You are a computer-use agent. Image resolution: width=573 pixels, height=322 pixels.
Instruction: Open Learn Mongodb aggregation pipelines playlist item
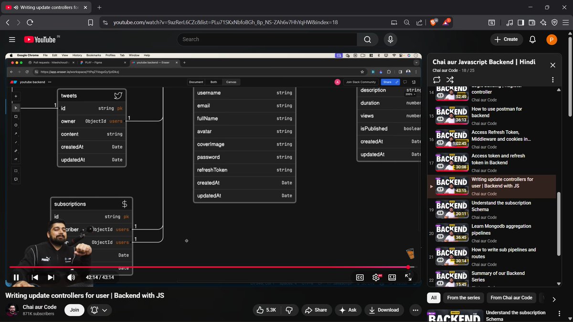click(492, 233)
